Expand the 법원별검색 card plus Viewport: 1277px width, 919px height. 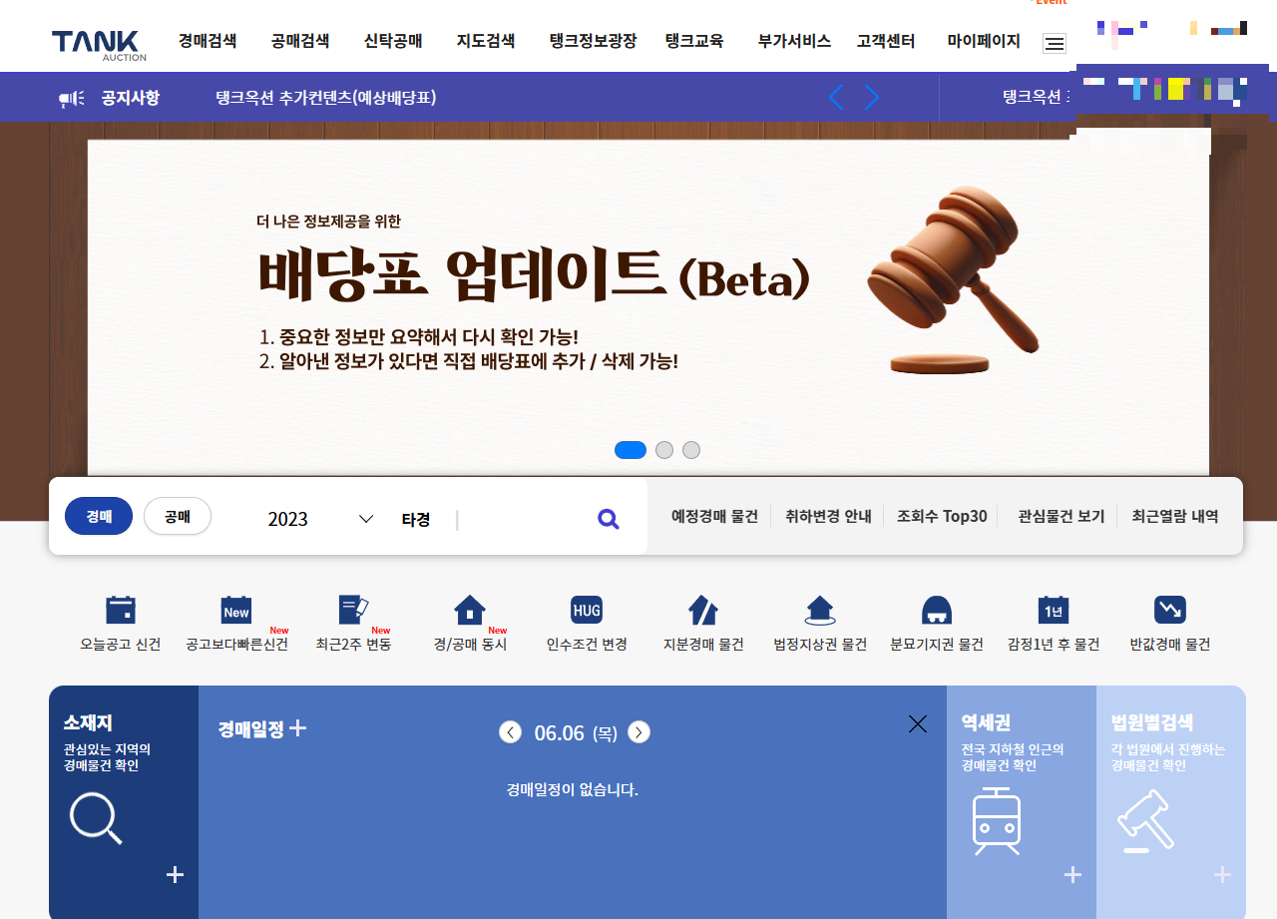[1222, 875]
